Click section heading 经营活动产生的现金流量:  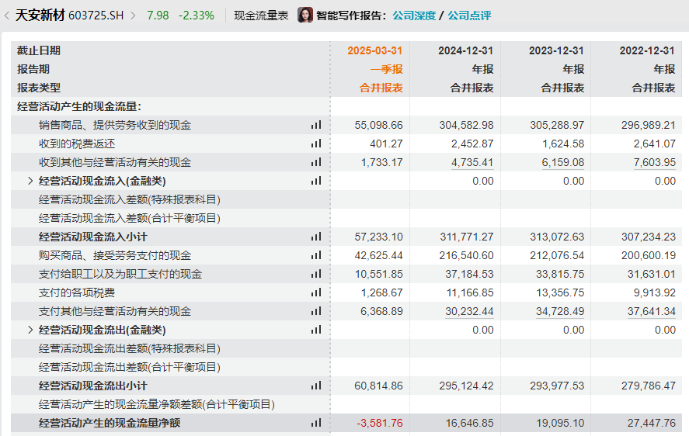point(79,107)
